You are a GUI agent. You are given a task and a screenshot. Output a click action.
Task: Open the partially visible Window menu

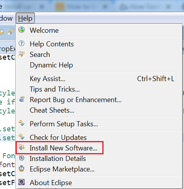tap(6, 18)
